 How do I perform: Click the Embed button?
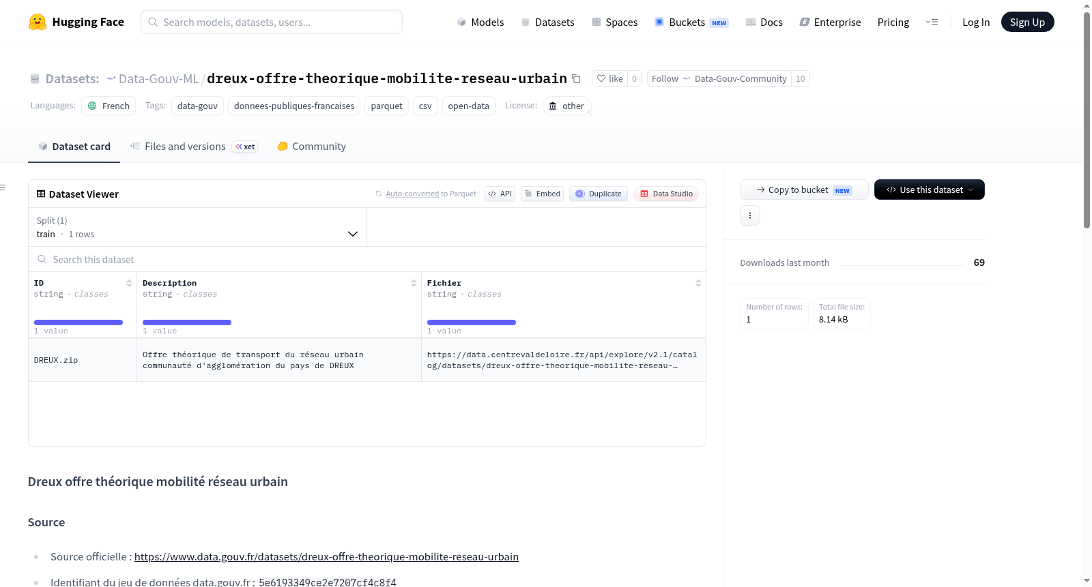click(543, 194)
